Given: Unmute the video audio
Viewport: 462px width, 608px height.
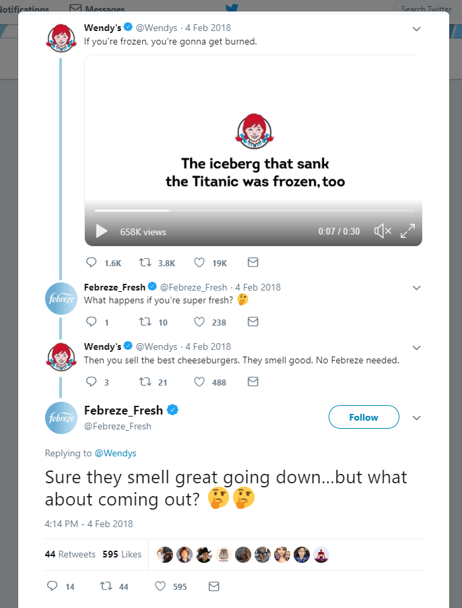Looking at the screenshot, I should click(383, 231).
